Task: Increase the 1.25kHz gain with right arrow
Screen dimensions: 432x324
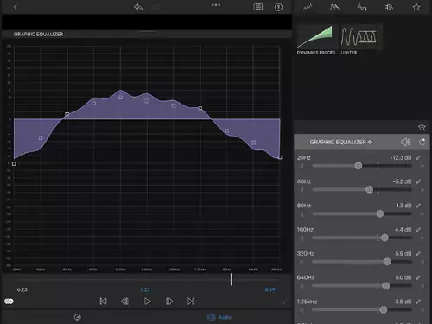Action: [422, 310]
